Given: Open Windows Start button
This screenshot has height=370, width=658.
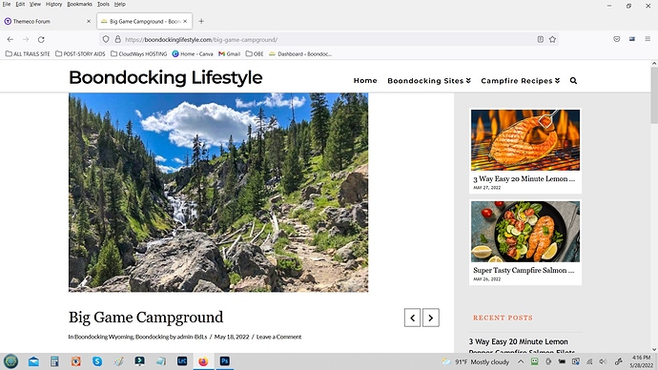Looking at the screenshot, I should [x=10, y=361].
